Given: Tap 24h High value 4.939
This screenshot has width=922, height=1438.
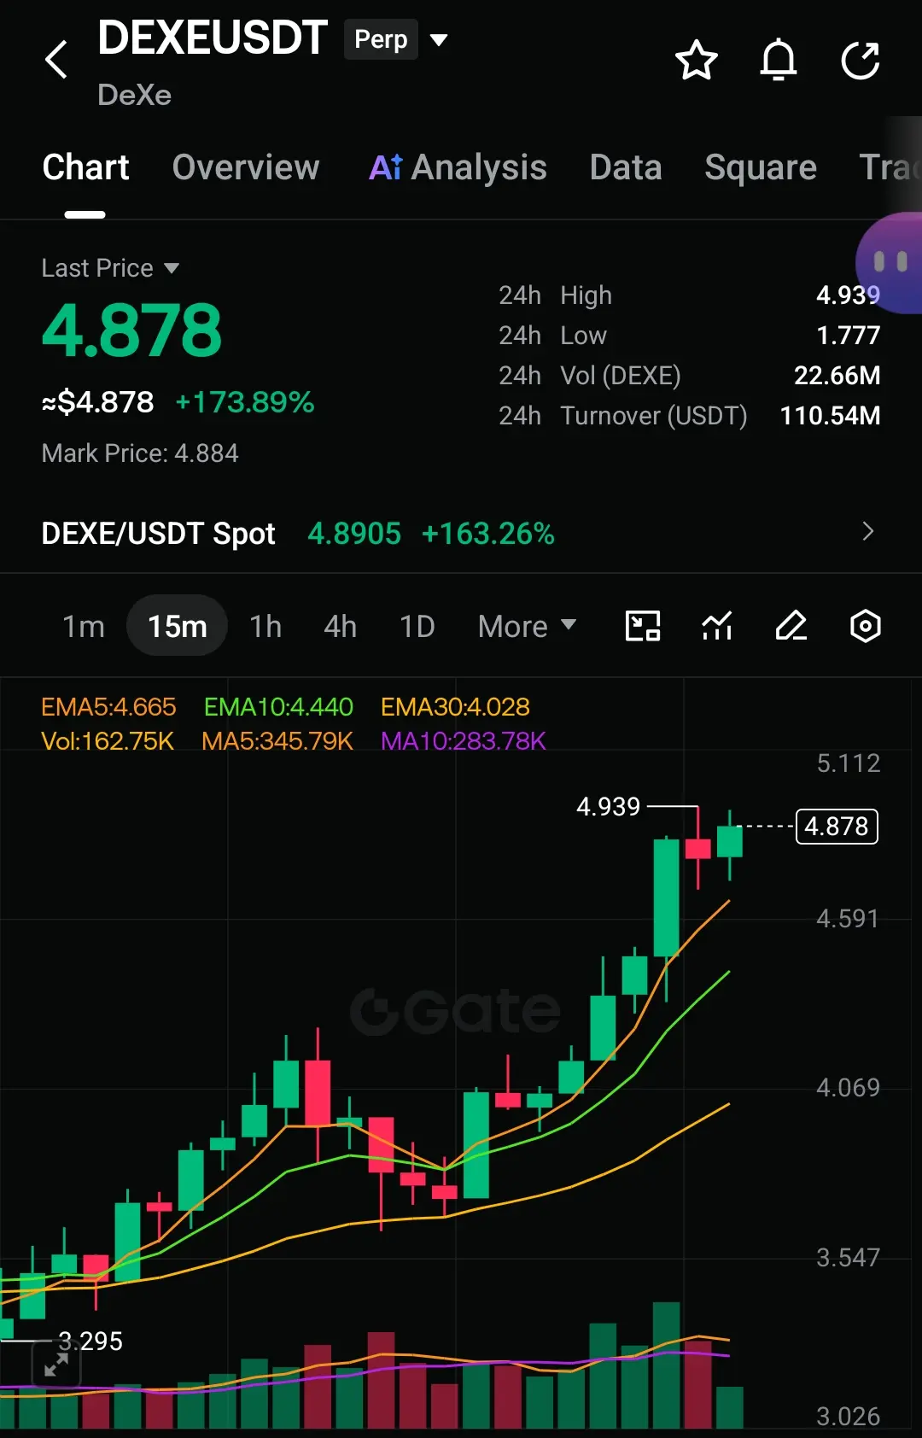Looking at the screenshot, I should click(x=848, y=295).
